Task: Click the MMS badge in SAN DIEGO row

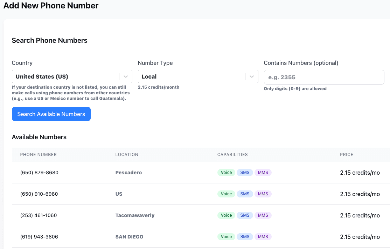Action: (x=263, y=237)
